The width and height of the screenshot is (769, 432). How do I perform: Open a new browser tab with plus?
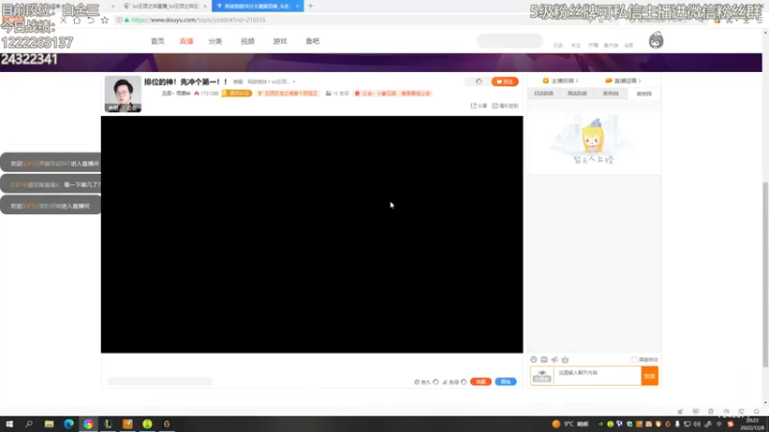pyautogui.click(x=310, y=6)
